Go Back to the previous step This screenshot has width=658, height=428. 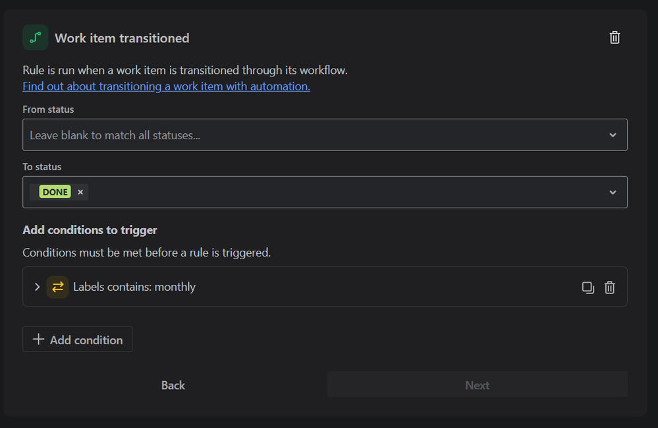point(173,385)
